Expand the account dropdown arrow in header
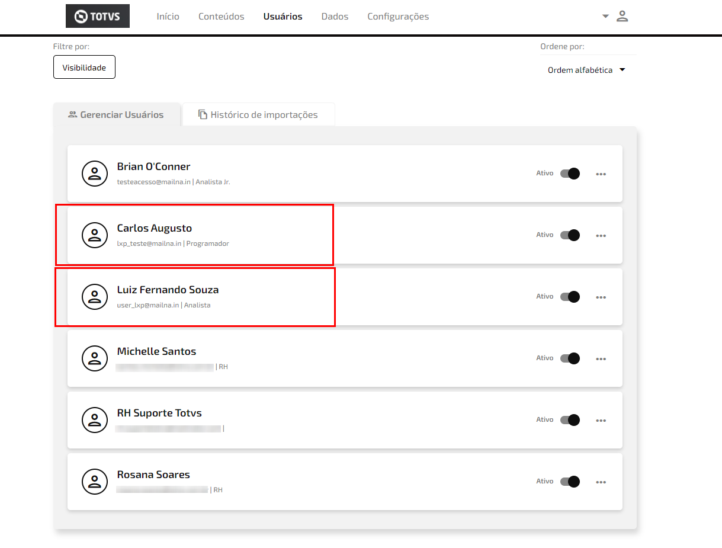 click(605, 16)
